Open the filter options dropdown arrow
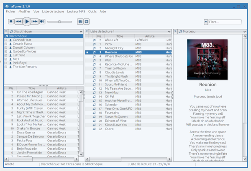The image size is (251, 171). (206, 22)
